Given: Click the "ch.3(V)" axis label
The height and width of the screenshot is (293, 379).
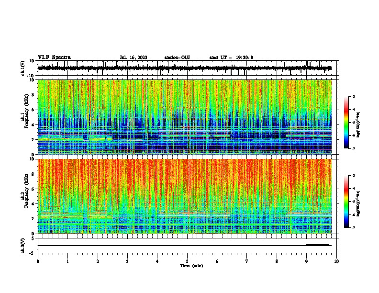Looking at the screenshot, I should pyautogui.click(x=23, y=246).
